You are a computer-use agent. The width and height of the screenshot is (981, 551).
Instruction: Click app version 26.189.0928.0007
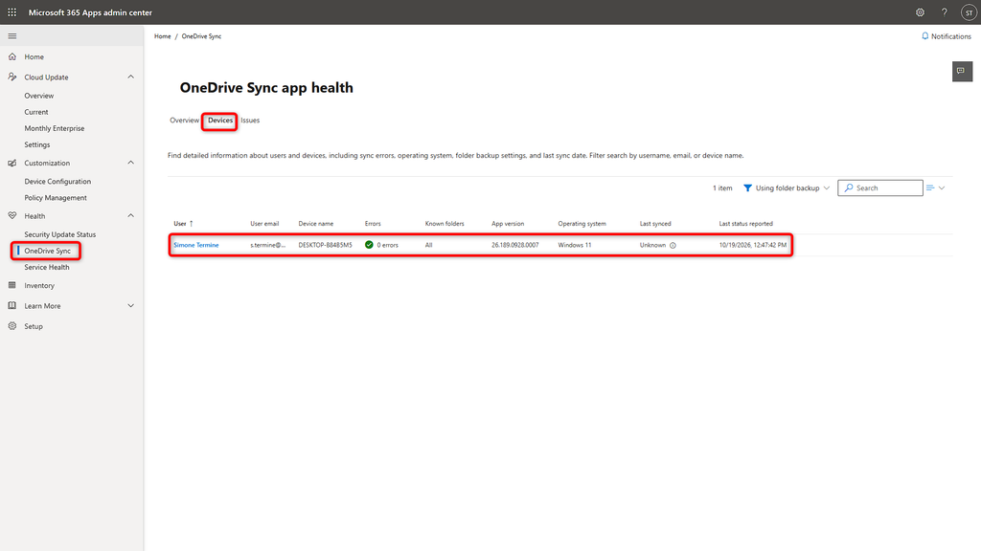(x=514, y=245)
